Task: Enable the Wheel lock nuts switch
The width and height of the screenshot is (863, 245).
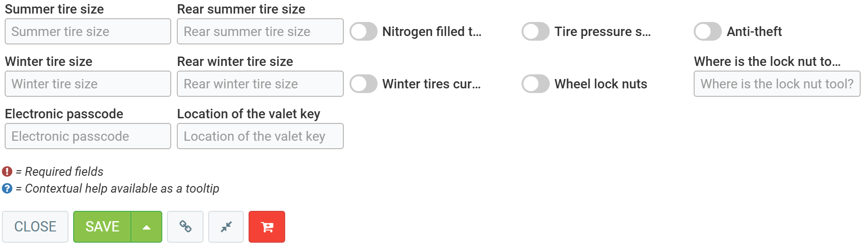Action: pos(536,84)
